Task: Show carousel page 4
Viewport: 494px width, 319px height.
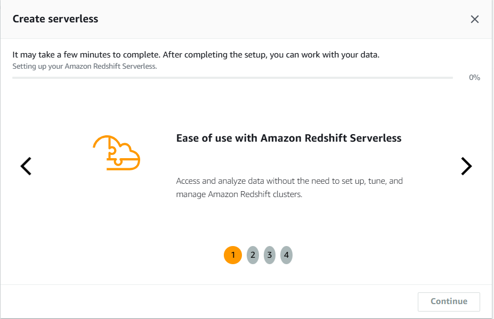Action: pyautogui.click(x=286, y=255)
